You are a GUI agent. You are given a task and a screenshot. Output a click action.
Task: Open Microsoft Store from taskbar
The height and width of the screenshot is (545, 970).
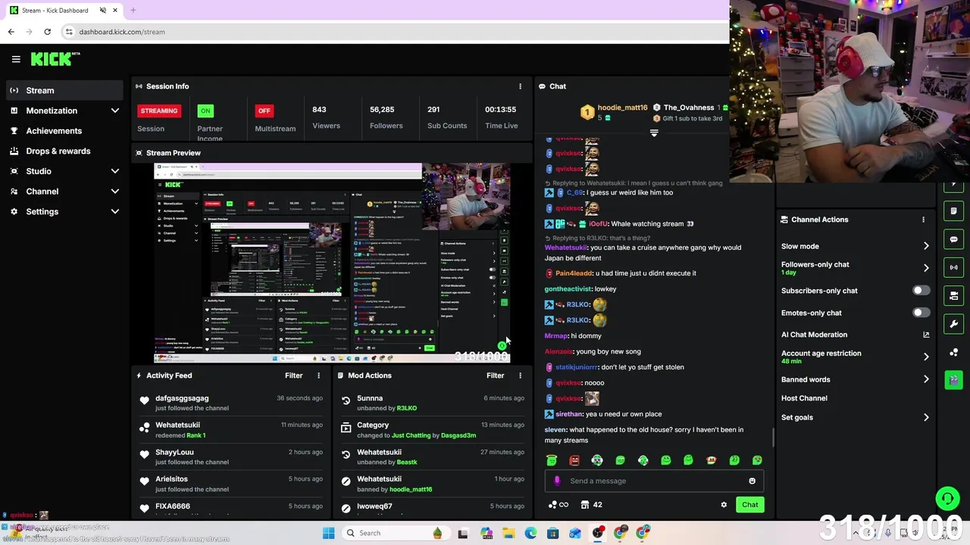tap(552, 533)
